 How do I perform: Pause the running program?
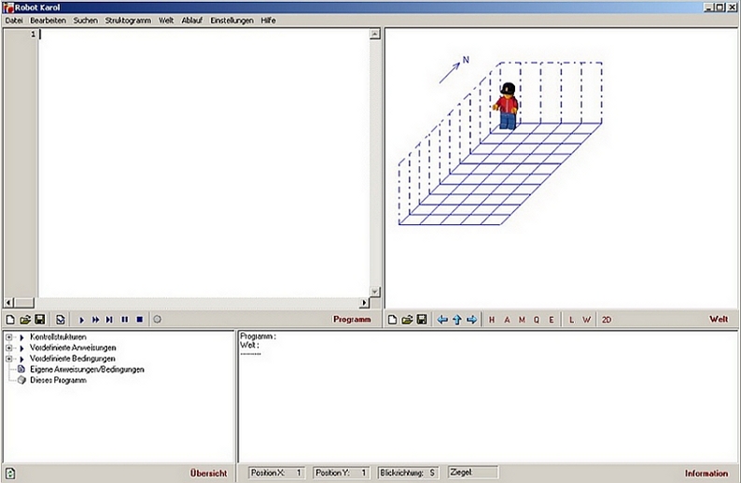point(125,320)
